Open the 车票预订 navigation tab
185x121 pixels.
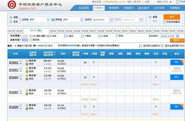click(x=99, y=8)
